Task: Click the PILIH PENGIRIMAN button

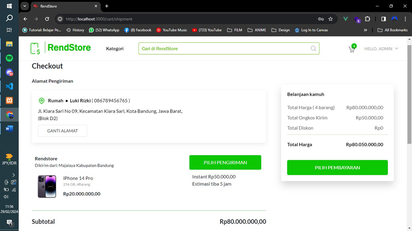Action: 225,162
